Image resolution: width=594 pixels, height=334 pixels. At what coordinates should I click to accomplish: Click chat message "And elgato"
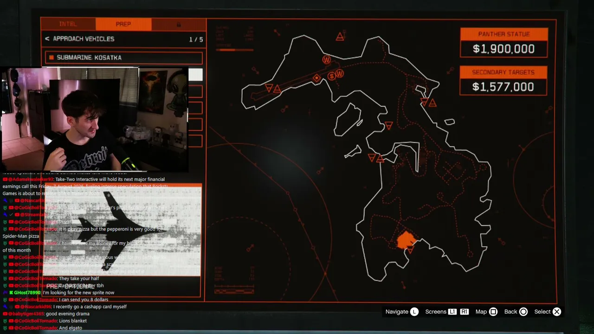point(71,328)
